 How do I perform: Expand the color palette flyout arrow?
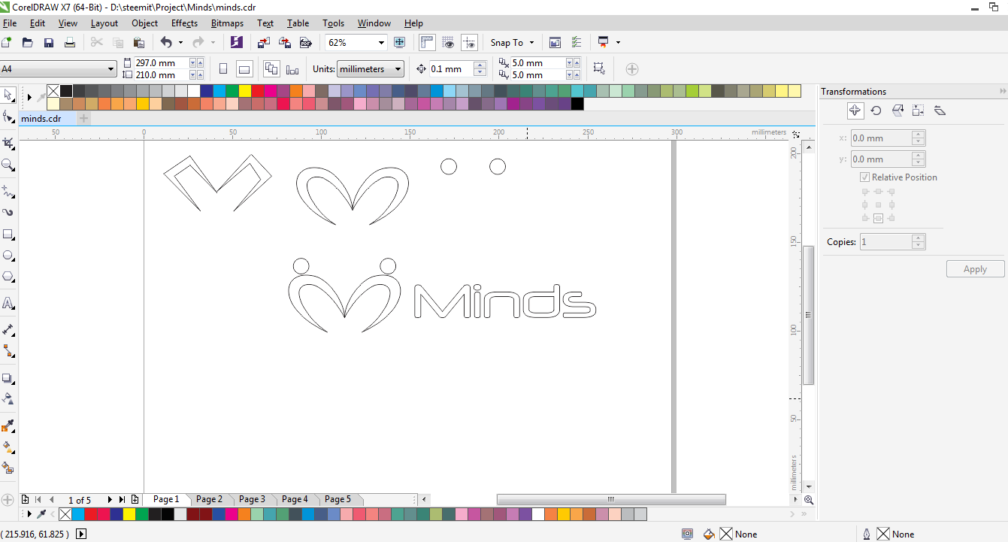tap(29, 97)
